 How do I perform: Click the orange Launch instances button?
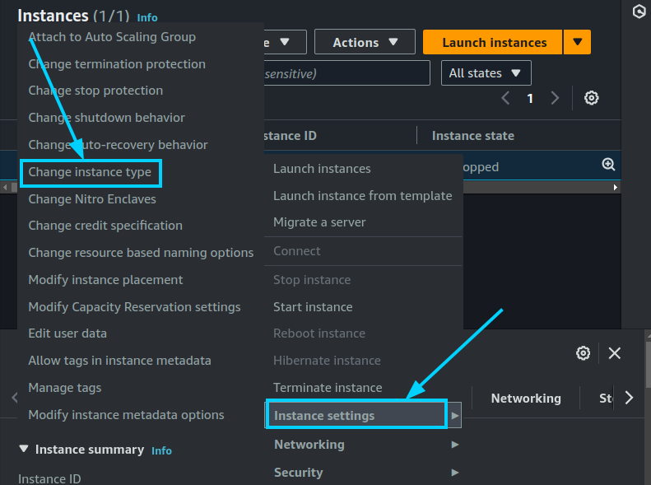494,42
